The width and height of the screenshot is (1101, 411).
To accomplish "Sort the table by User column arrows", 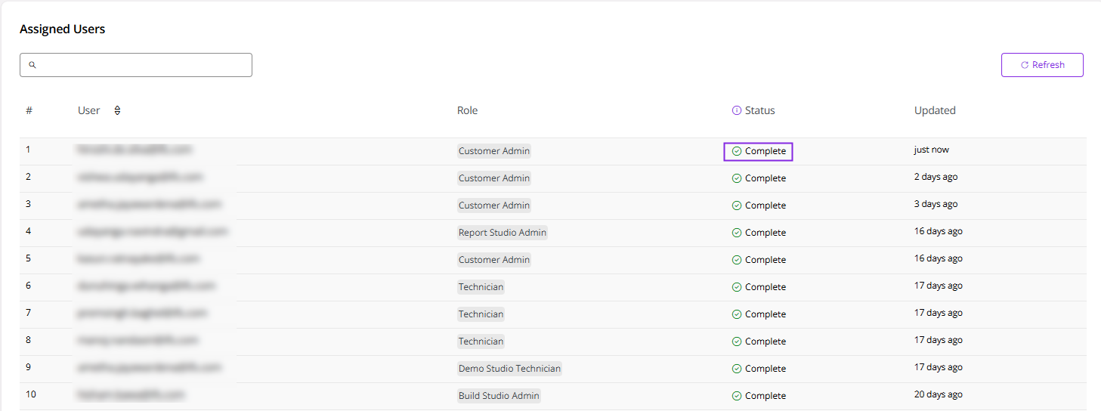I will coord(117,110).
